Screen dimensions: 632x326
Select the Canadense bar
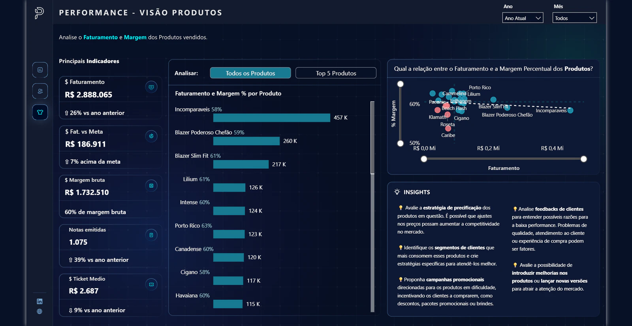click(x=229, y=258)
